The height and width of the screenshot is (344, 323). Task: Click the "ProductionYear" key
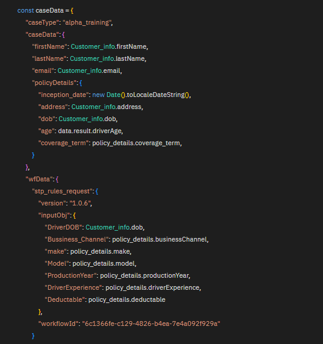tap(70, 276)
